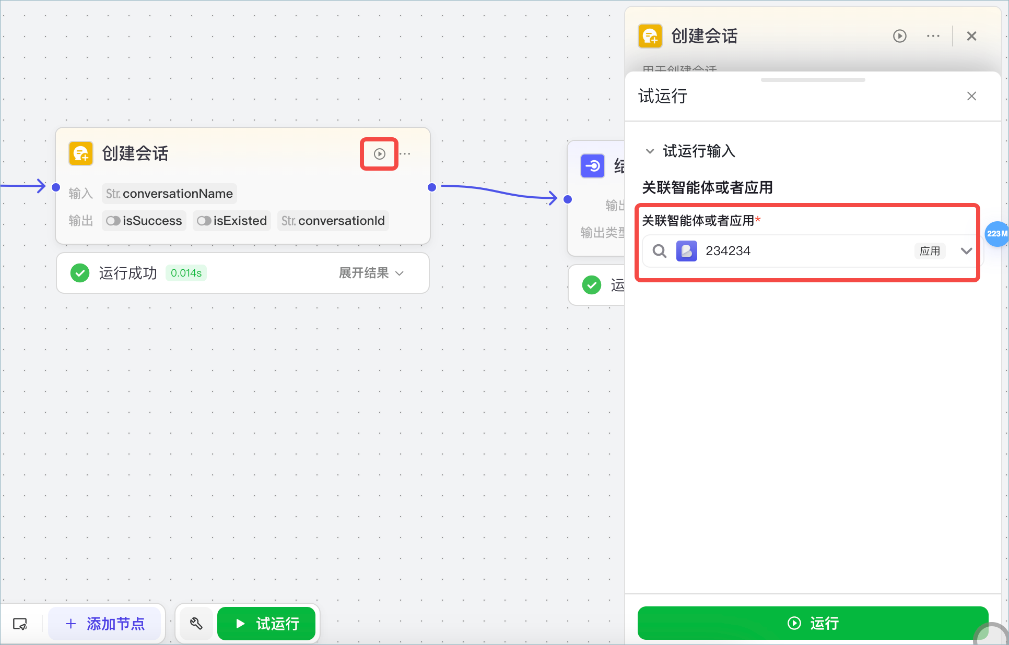The height and width of the screenshot is (645, 1009).
Task: Click the isSuccess boolean output tag
Action: [144, 221]
